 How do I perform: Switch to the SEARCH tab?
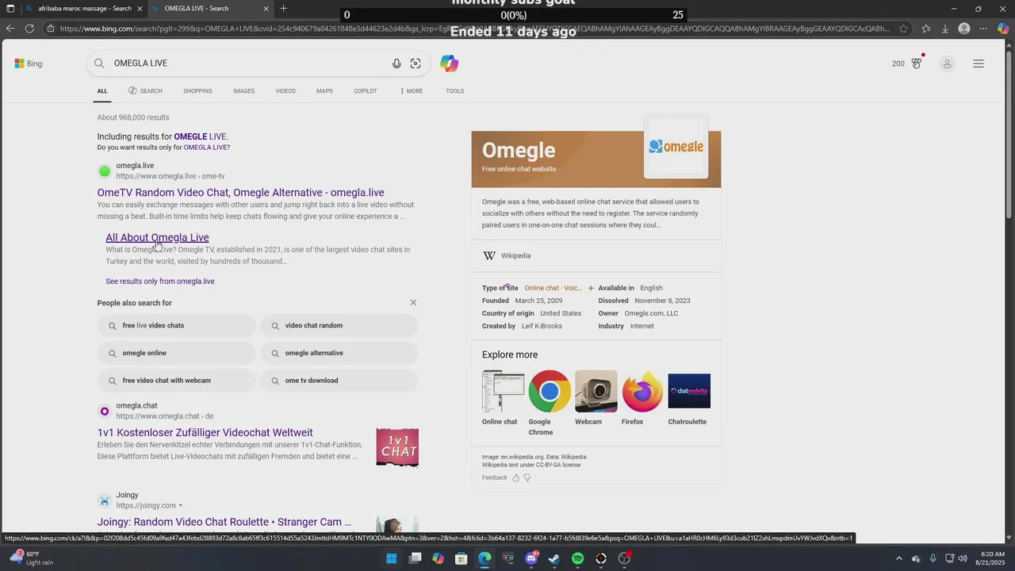point(145,91)
